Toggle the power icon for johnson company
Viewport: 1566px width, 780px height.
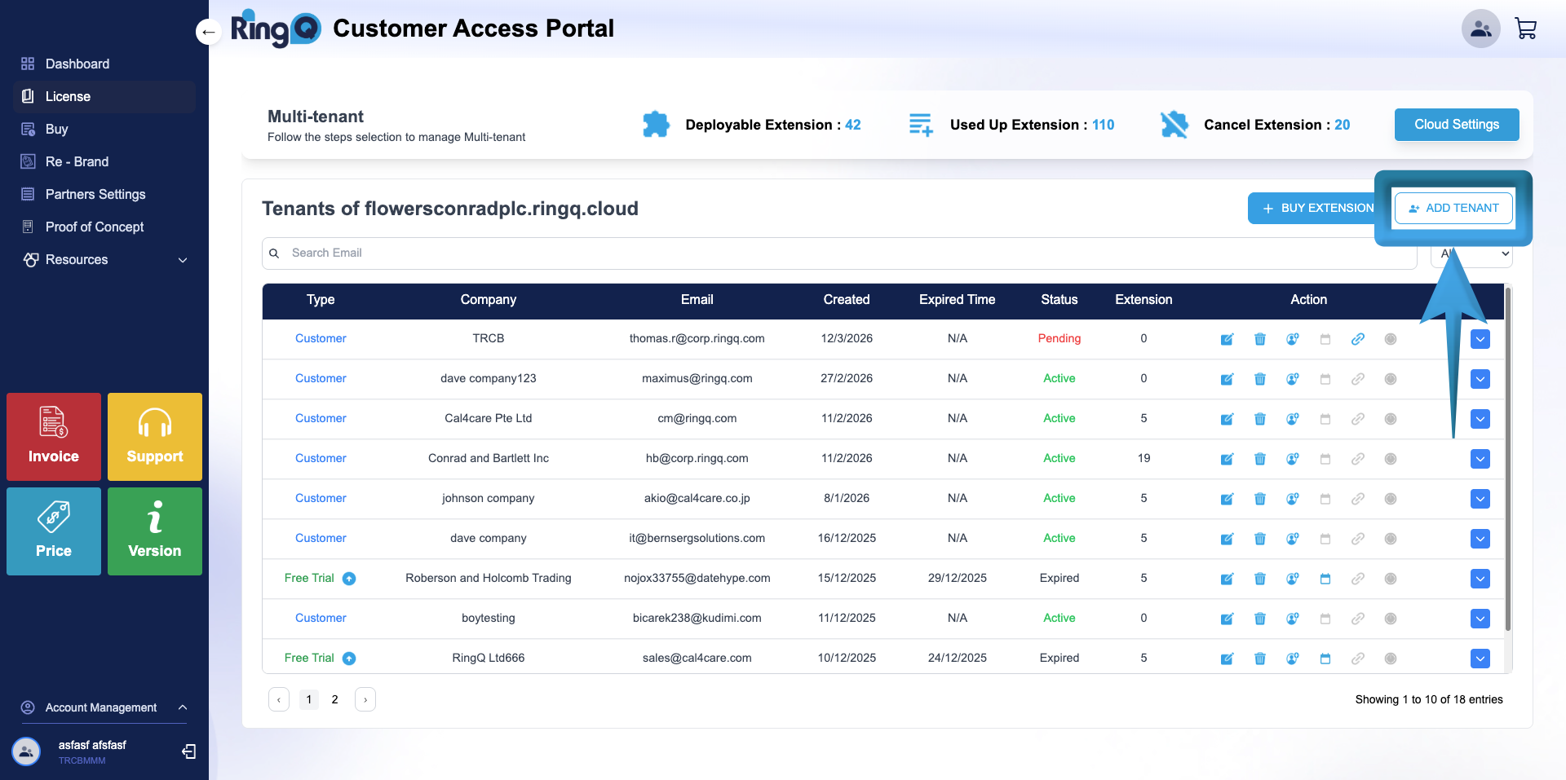[1390, 499]
